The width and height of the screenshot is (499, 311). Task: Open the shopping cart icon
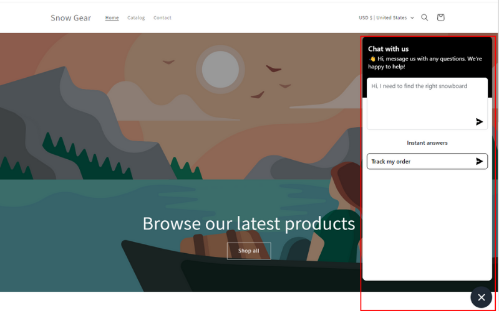tap(441, 17)
